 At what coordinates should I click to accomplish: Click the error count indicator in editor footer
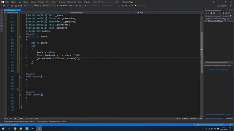click(16, 119)
